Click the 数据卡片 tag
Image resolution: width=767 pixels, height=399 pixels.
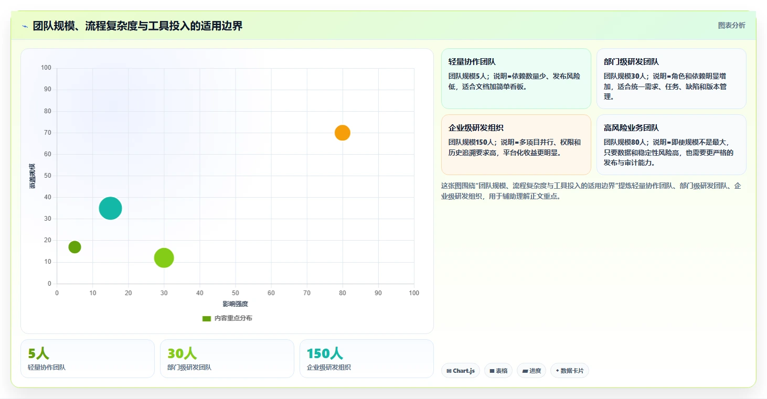point(570,371)
